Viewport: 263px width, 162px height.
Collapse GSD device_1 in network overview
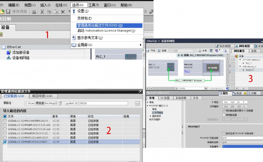point(240,67)
